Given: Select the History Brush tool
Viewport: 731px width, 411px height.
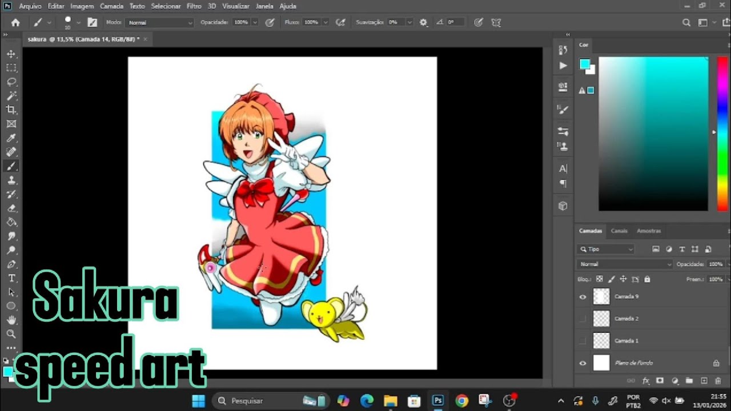Looking at the screenshot, I should click(x=11, y=194).
